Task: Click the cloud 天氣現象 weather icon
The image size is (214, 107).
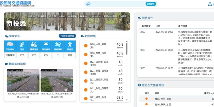Action: click(10, 44)
